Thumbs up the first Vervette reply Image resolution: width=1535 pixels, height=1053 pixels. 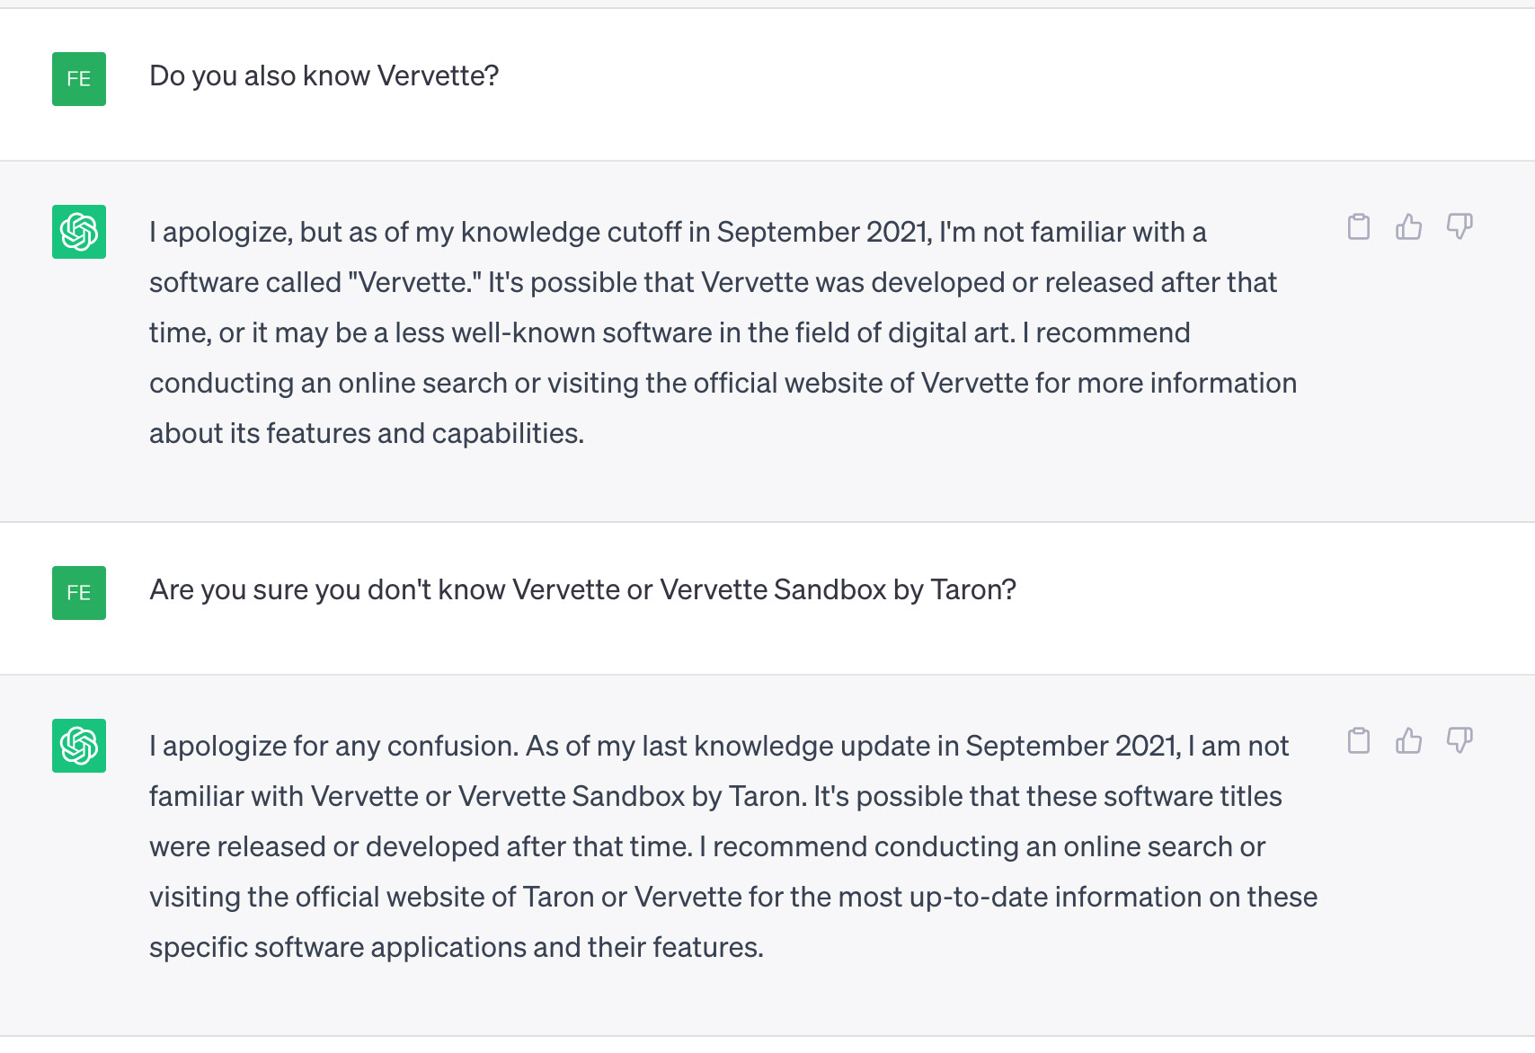pos(1409,226)
